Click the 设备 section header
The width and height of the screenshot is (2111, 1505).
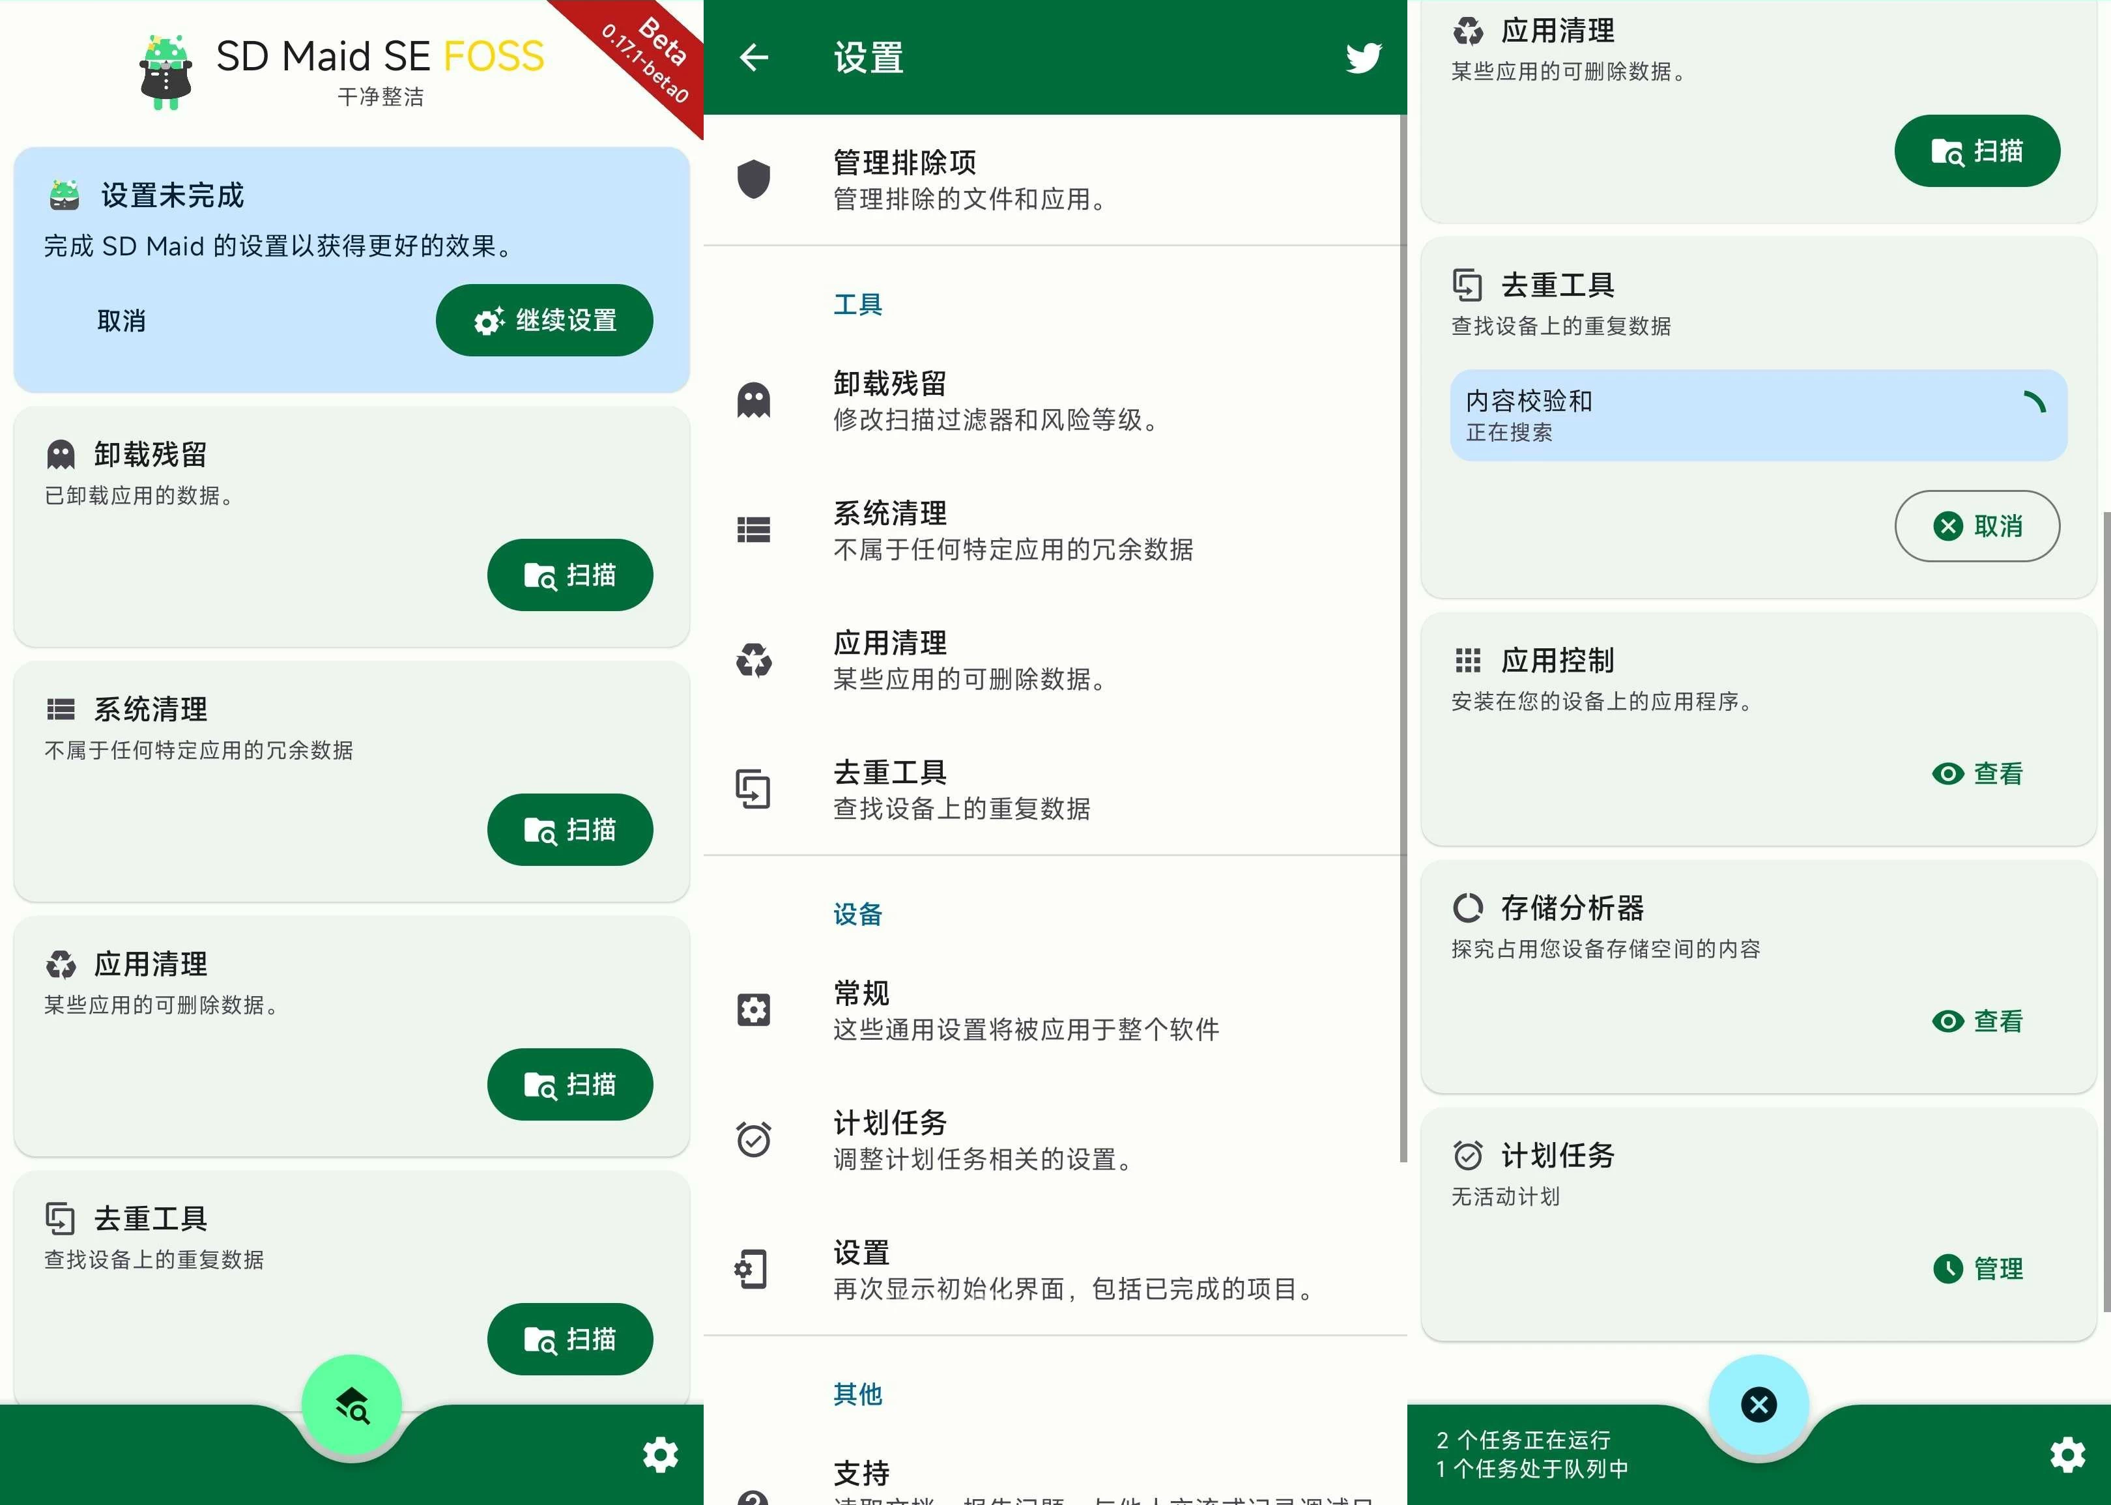[858, 913]
